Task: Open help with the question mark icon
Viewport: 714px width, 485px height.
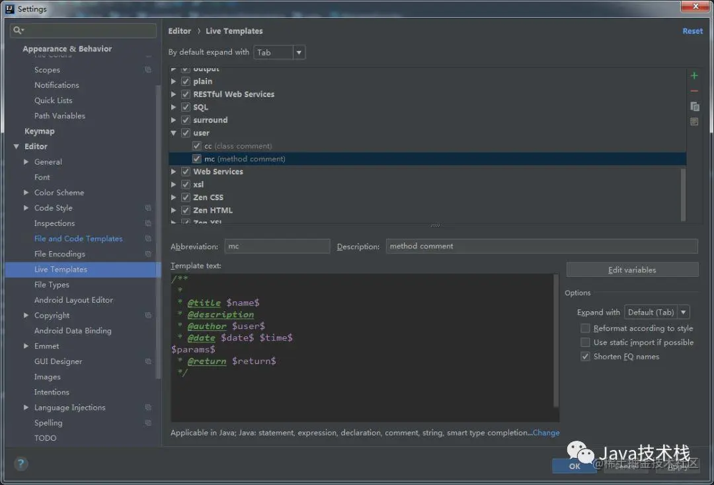Action: coord(20,464)
